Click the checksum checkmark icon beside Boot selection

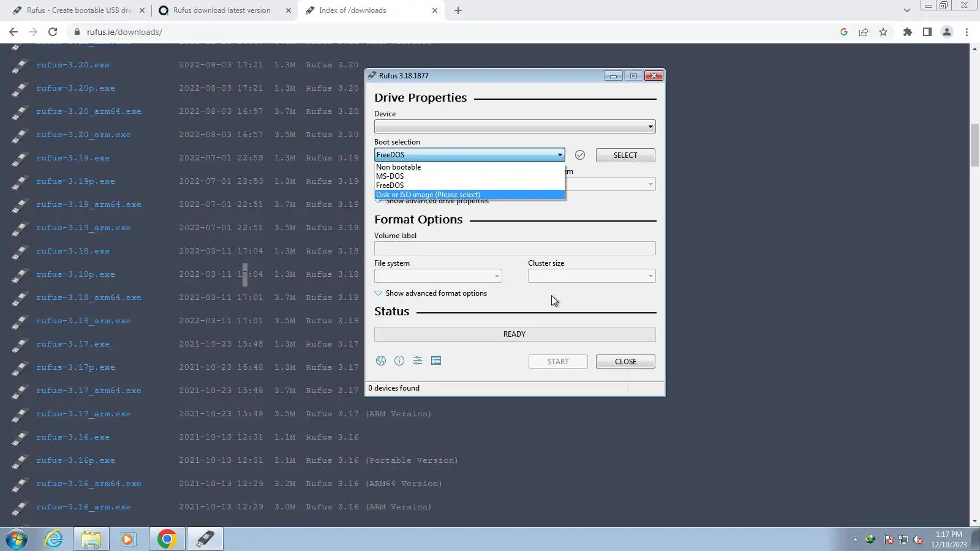pyautogui.click(x=580, y=155)
